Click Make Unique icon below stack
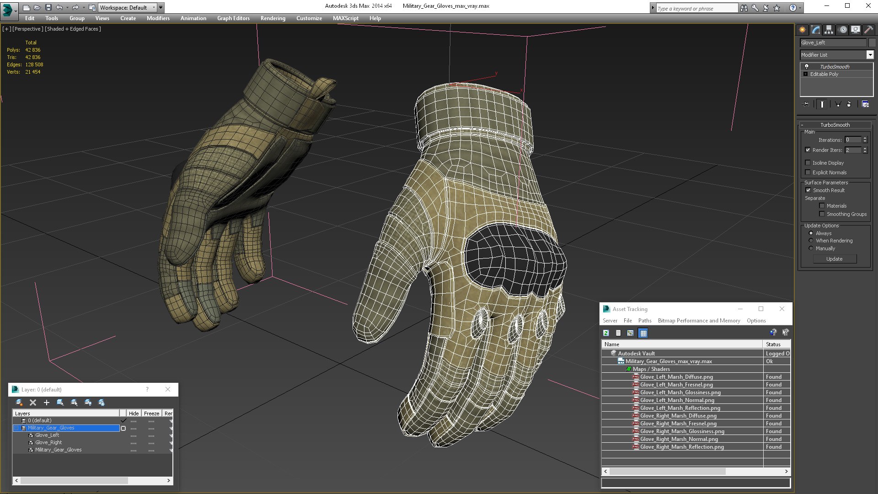The width and height of the screenshot is (878, 494). [838, 104]
